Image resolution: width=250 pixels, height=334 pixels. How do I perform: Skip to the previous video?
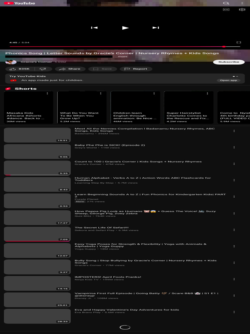click(x=94, y=28)
